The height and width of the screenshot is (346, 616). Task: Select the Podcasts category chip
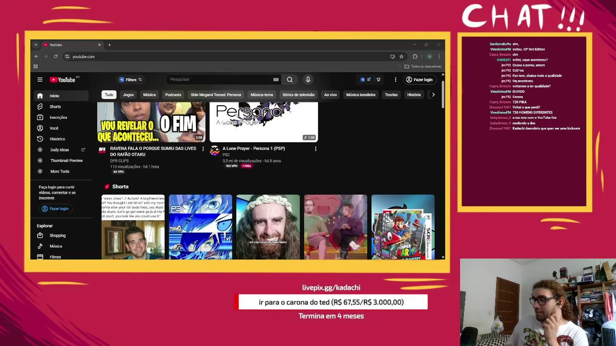(173, 95)
